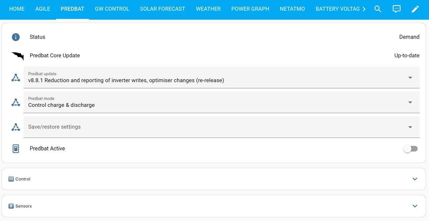Viewport: 429px width, 221px height.
Task: Click the icon beside Save/restore settings
Action: [16, 127]
